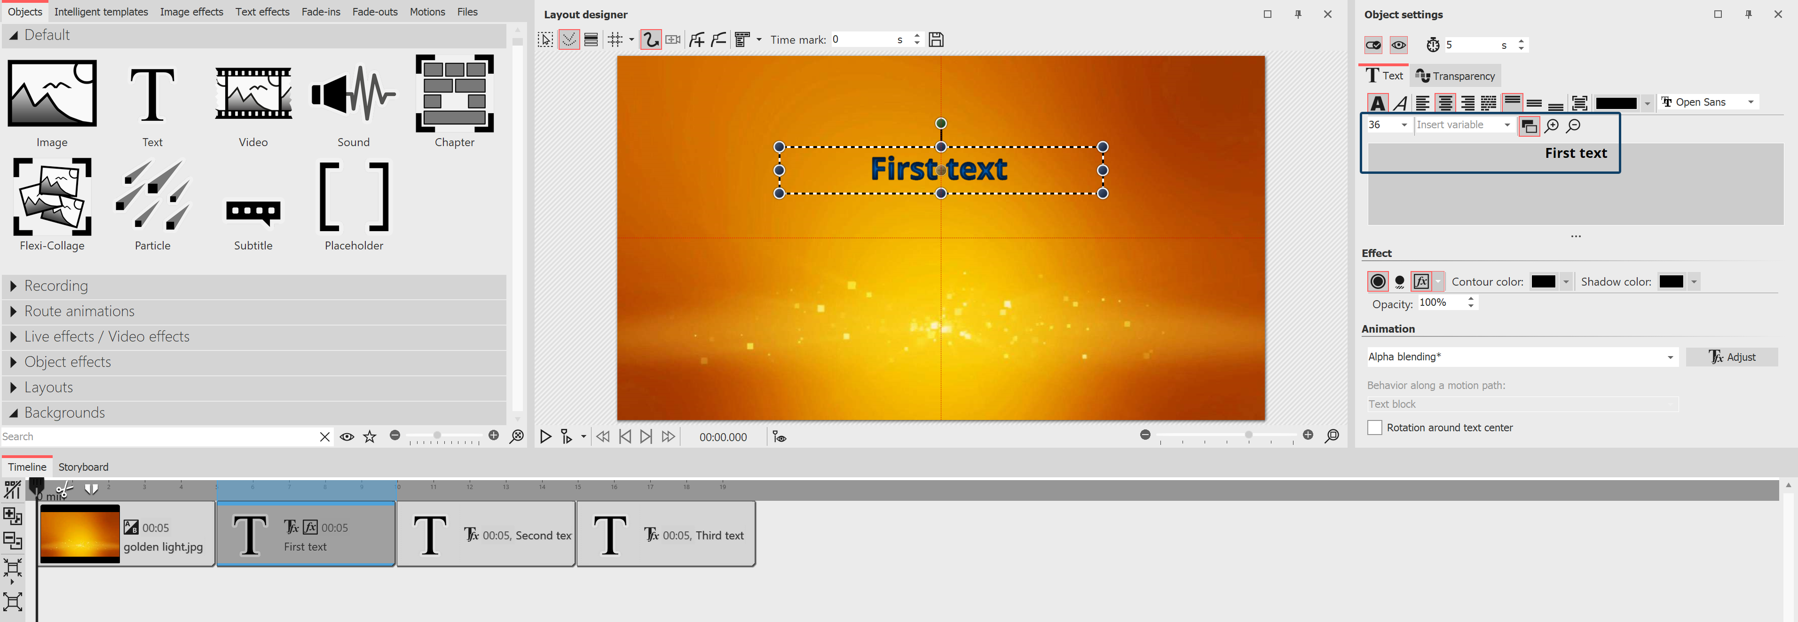Toggle object visibility with the eye icon
1798x622 pixels.
(1399, 45)
